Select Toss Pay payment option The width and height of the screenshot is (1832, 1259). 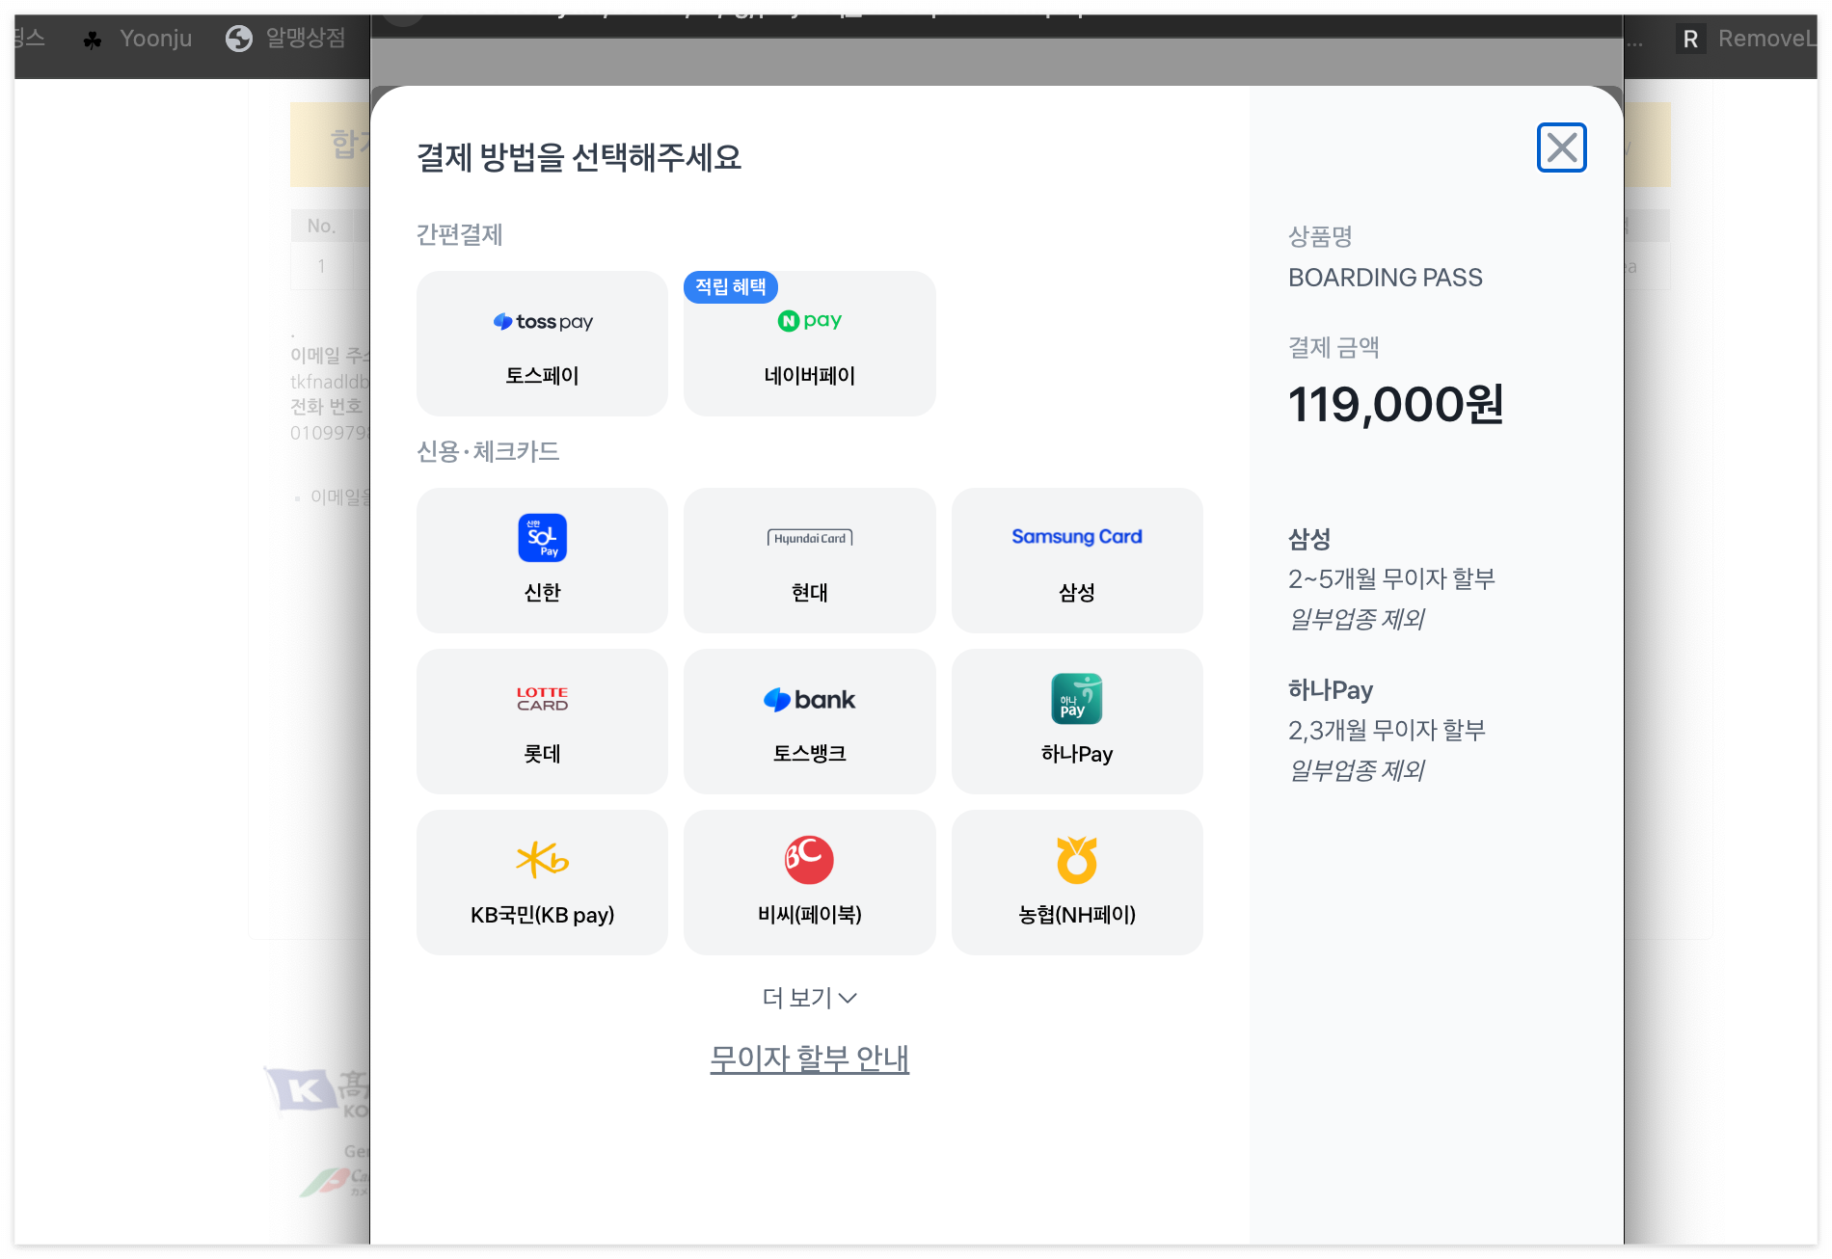coord(542,343)
